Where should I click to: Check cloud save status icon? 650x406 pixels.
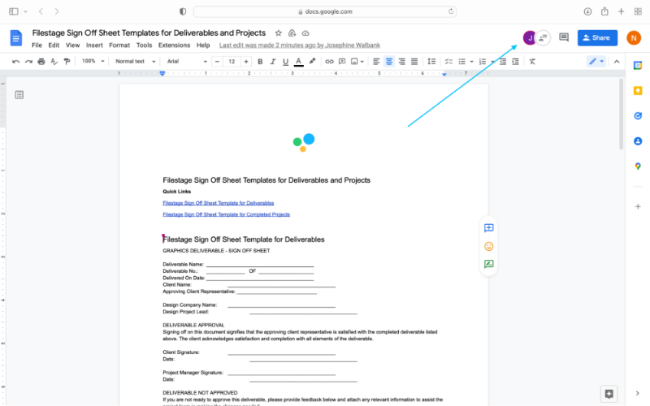click(x=305, y=33)
